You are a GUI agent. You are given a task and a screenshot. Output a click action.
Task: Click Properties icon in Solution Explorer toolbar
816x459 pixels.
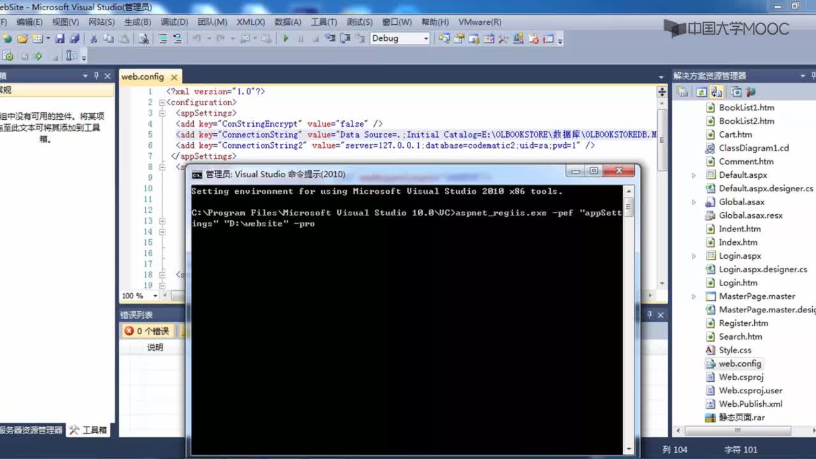pyautogui.click(x=683, y=92)
